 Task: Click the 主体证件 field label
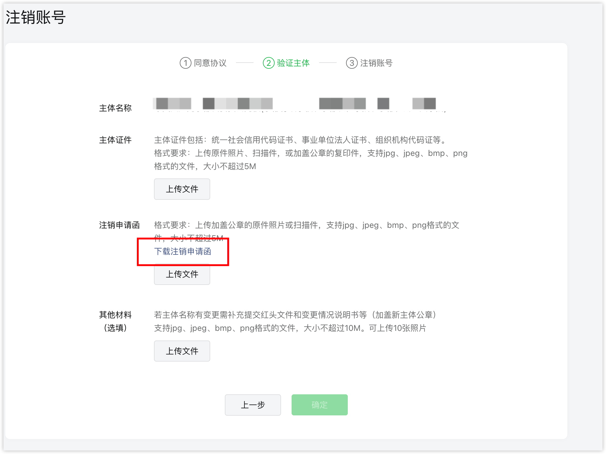coord(115,140)
